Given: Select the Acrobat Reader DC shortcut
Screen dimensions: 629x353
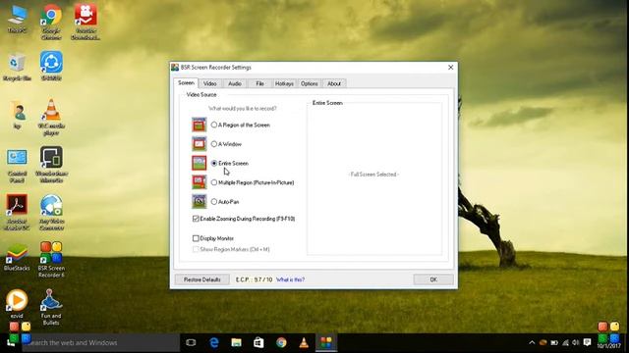Looking at the screenshot, I should pyautogui.click(x=18, y=213).
